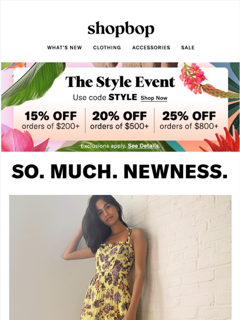Click the 20% OFF offer

point(120,120)
